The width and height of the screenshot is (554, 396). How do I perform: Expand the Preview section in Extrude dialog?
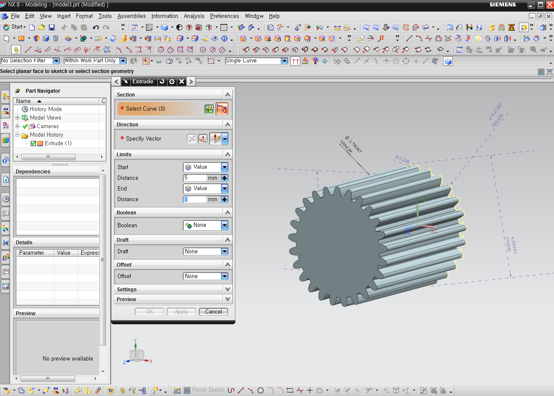[x=228, y=299]
